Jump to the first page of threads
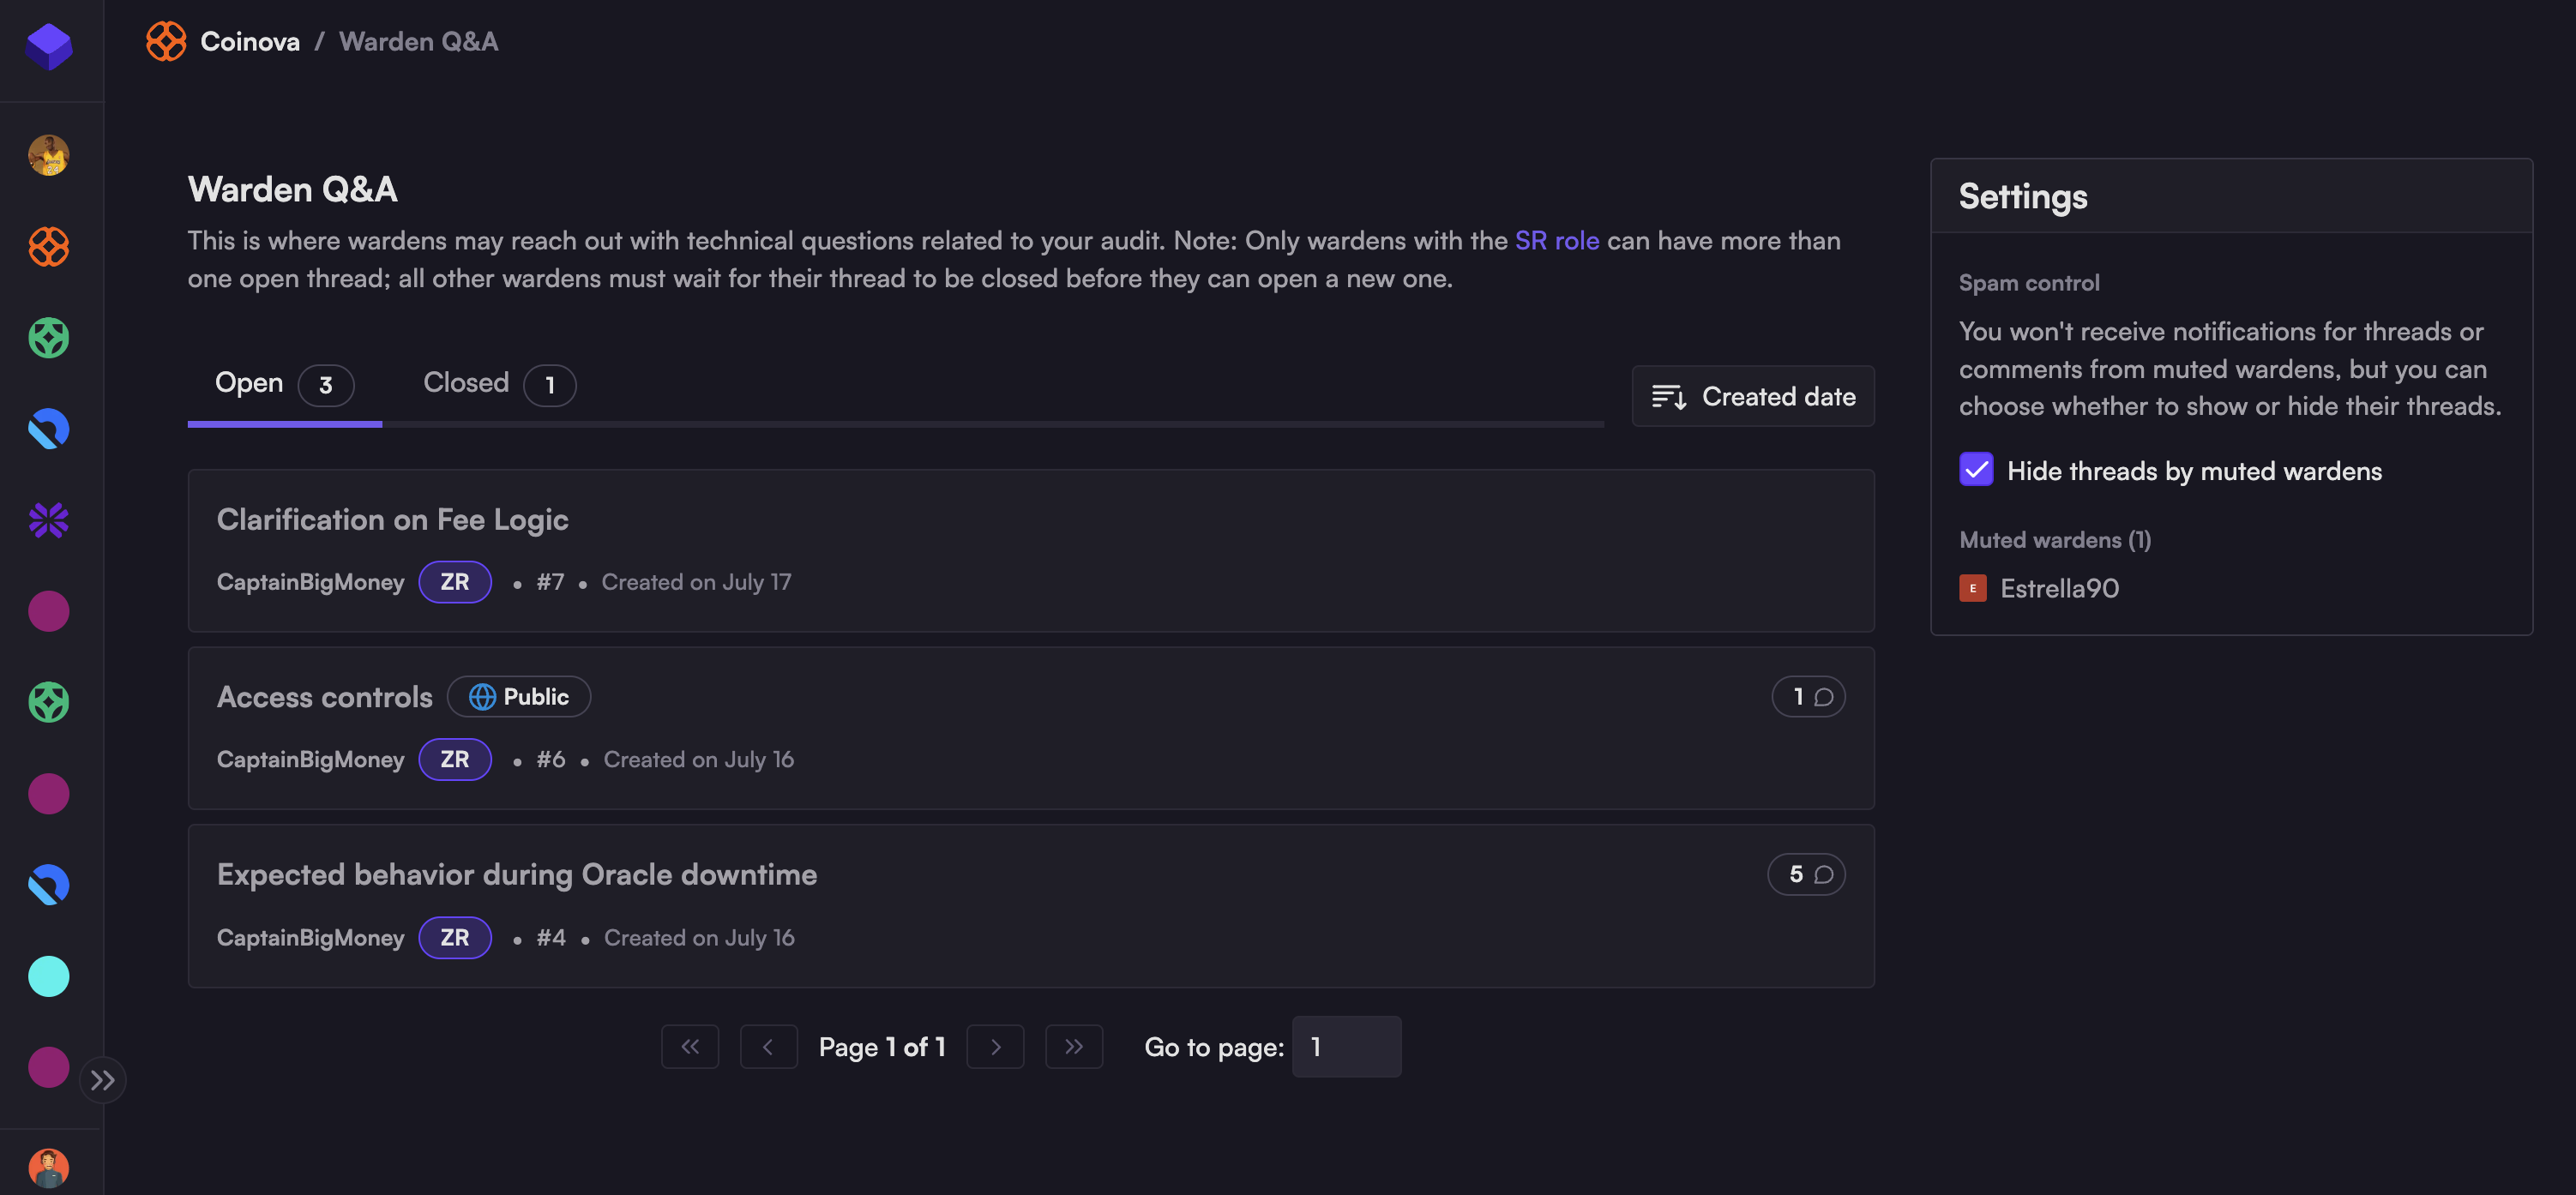This screenshot has width=2576, height=1195. [690, 1047]
